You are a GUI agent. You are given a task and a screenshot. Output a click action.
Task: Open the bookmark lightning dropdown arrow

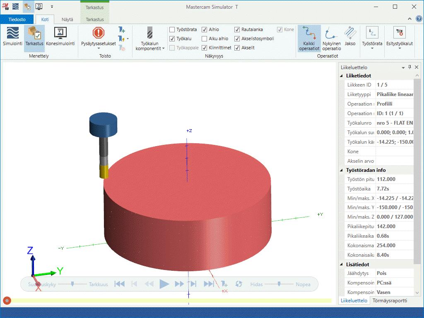pyautogui.click(x=128, y=39)
